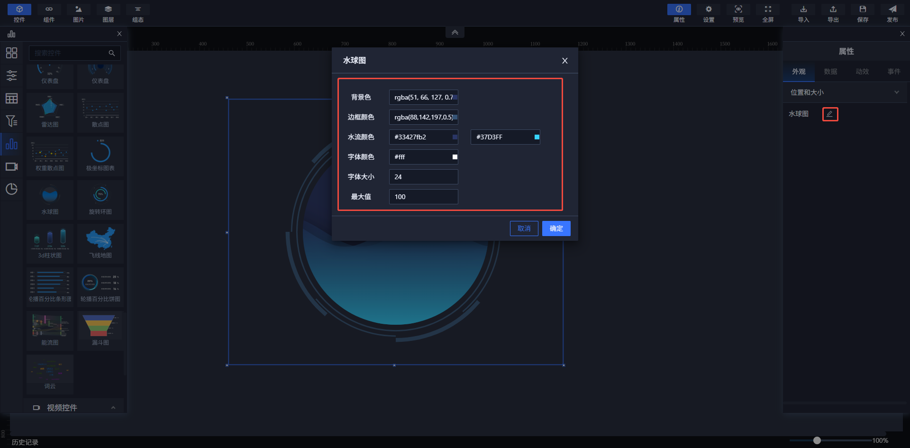Open 设置 settings from the toolbar
The image size is (910, 448).
click(x=709, y=13)
